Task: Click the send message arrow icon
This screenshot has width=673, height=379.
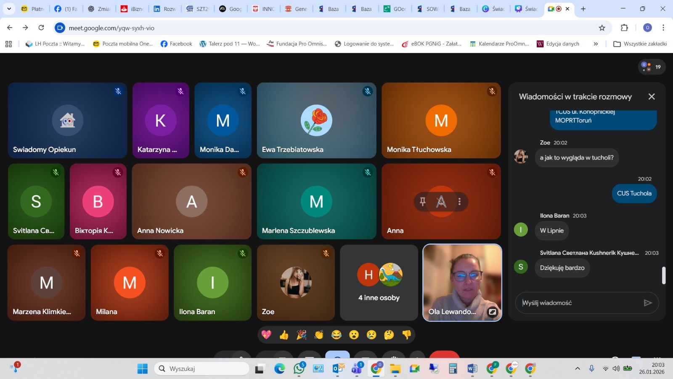Action: (x=648, y=303)
